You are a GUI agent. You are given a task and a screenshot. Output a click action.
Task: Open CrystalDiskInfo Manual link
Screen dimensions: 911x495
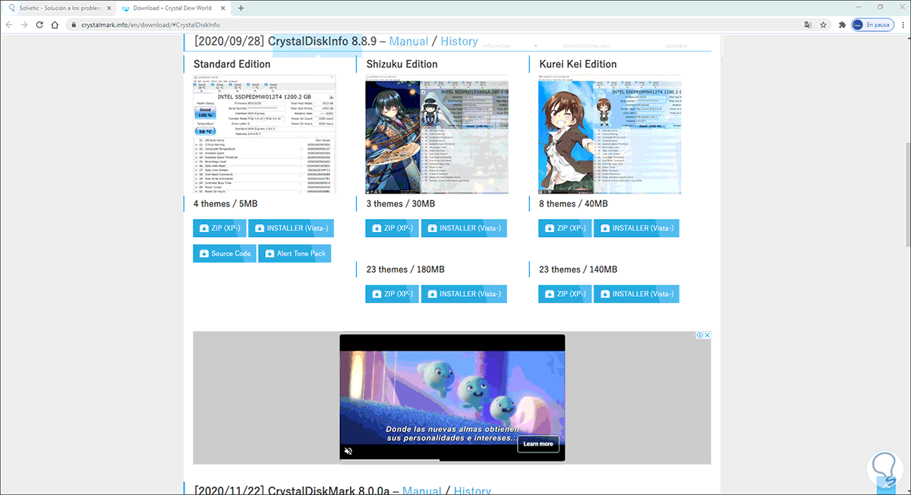click(x=408, y=41)
